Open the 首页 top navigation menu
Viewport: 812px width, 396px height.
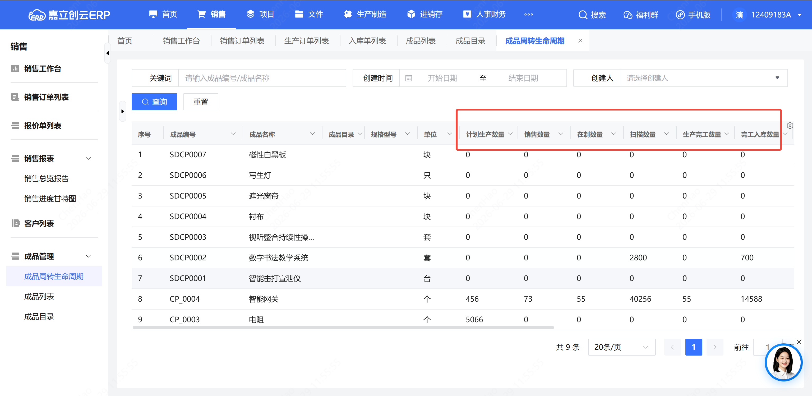tap(163, 14)
